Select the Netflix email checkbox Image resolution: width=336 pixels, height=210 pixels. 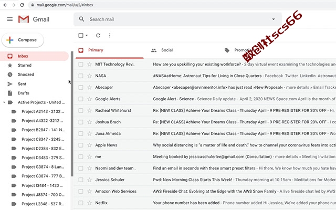coord(81,203)
